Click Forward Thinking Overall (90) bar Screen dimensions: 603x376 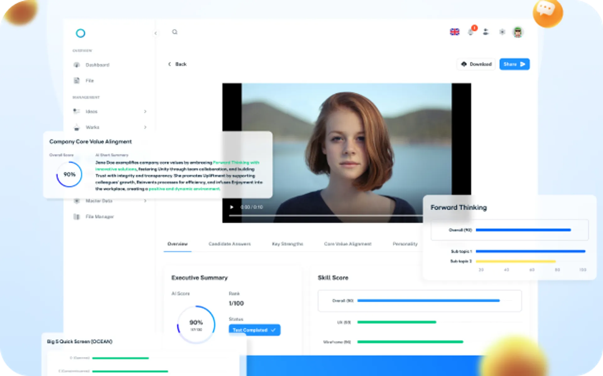[523, 230]
